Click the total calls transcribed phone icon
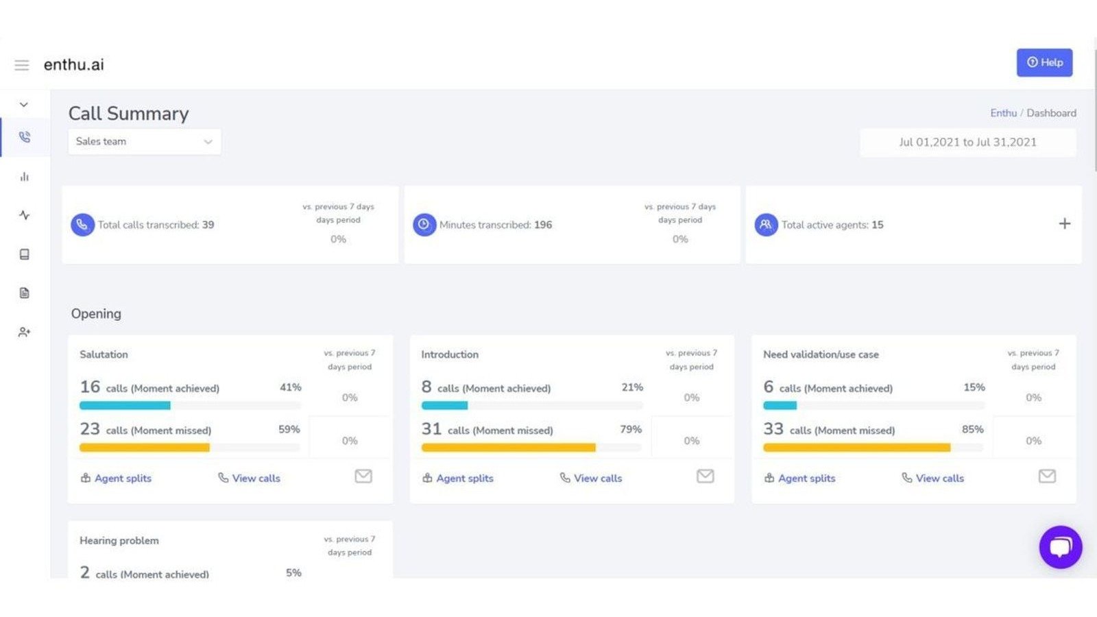1097x617 pixels. point(82,224)
